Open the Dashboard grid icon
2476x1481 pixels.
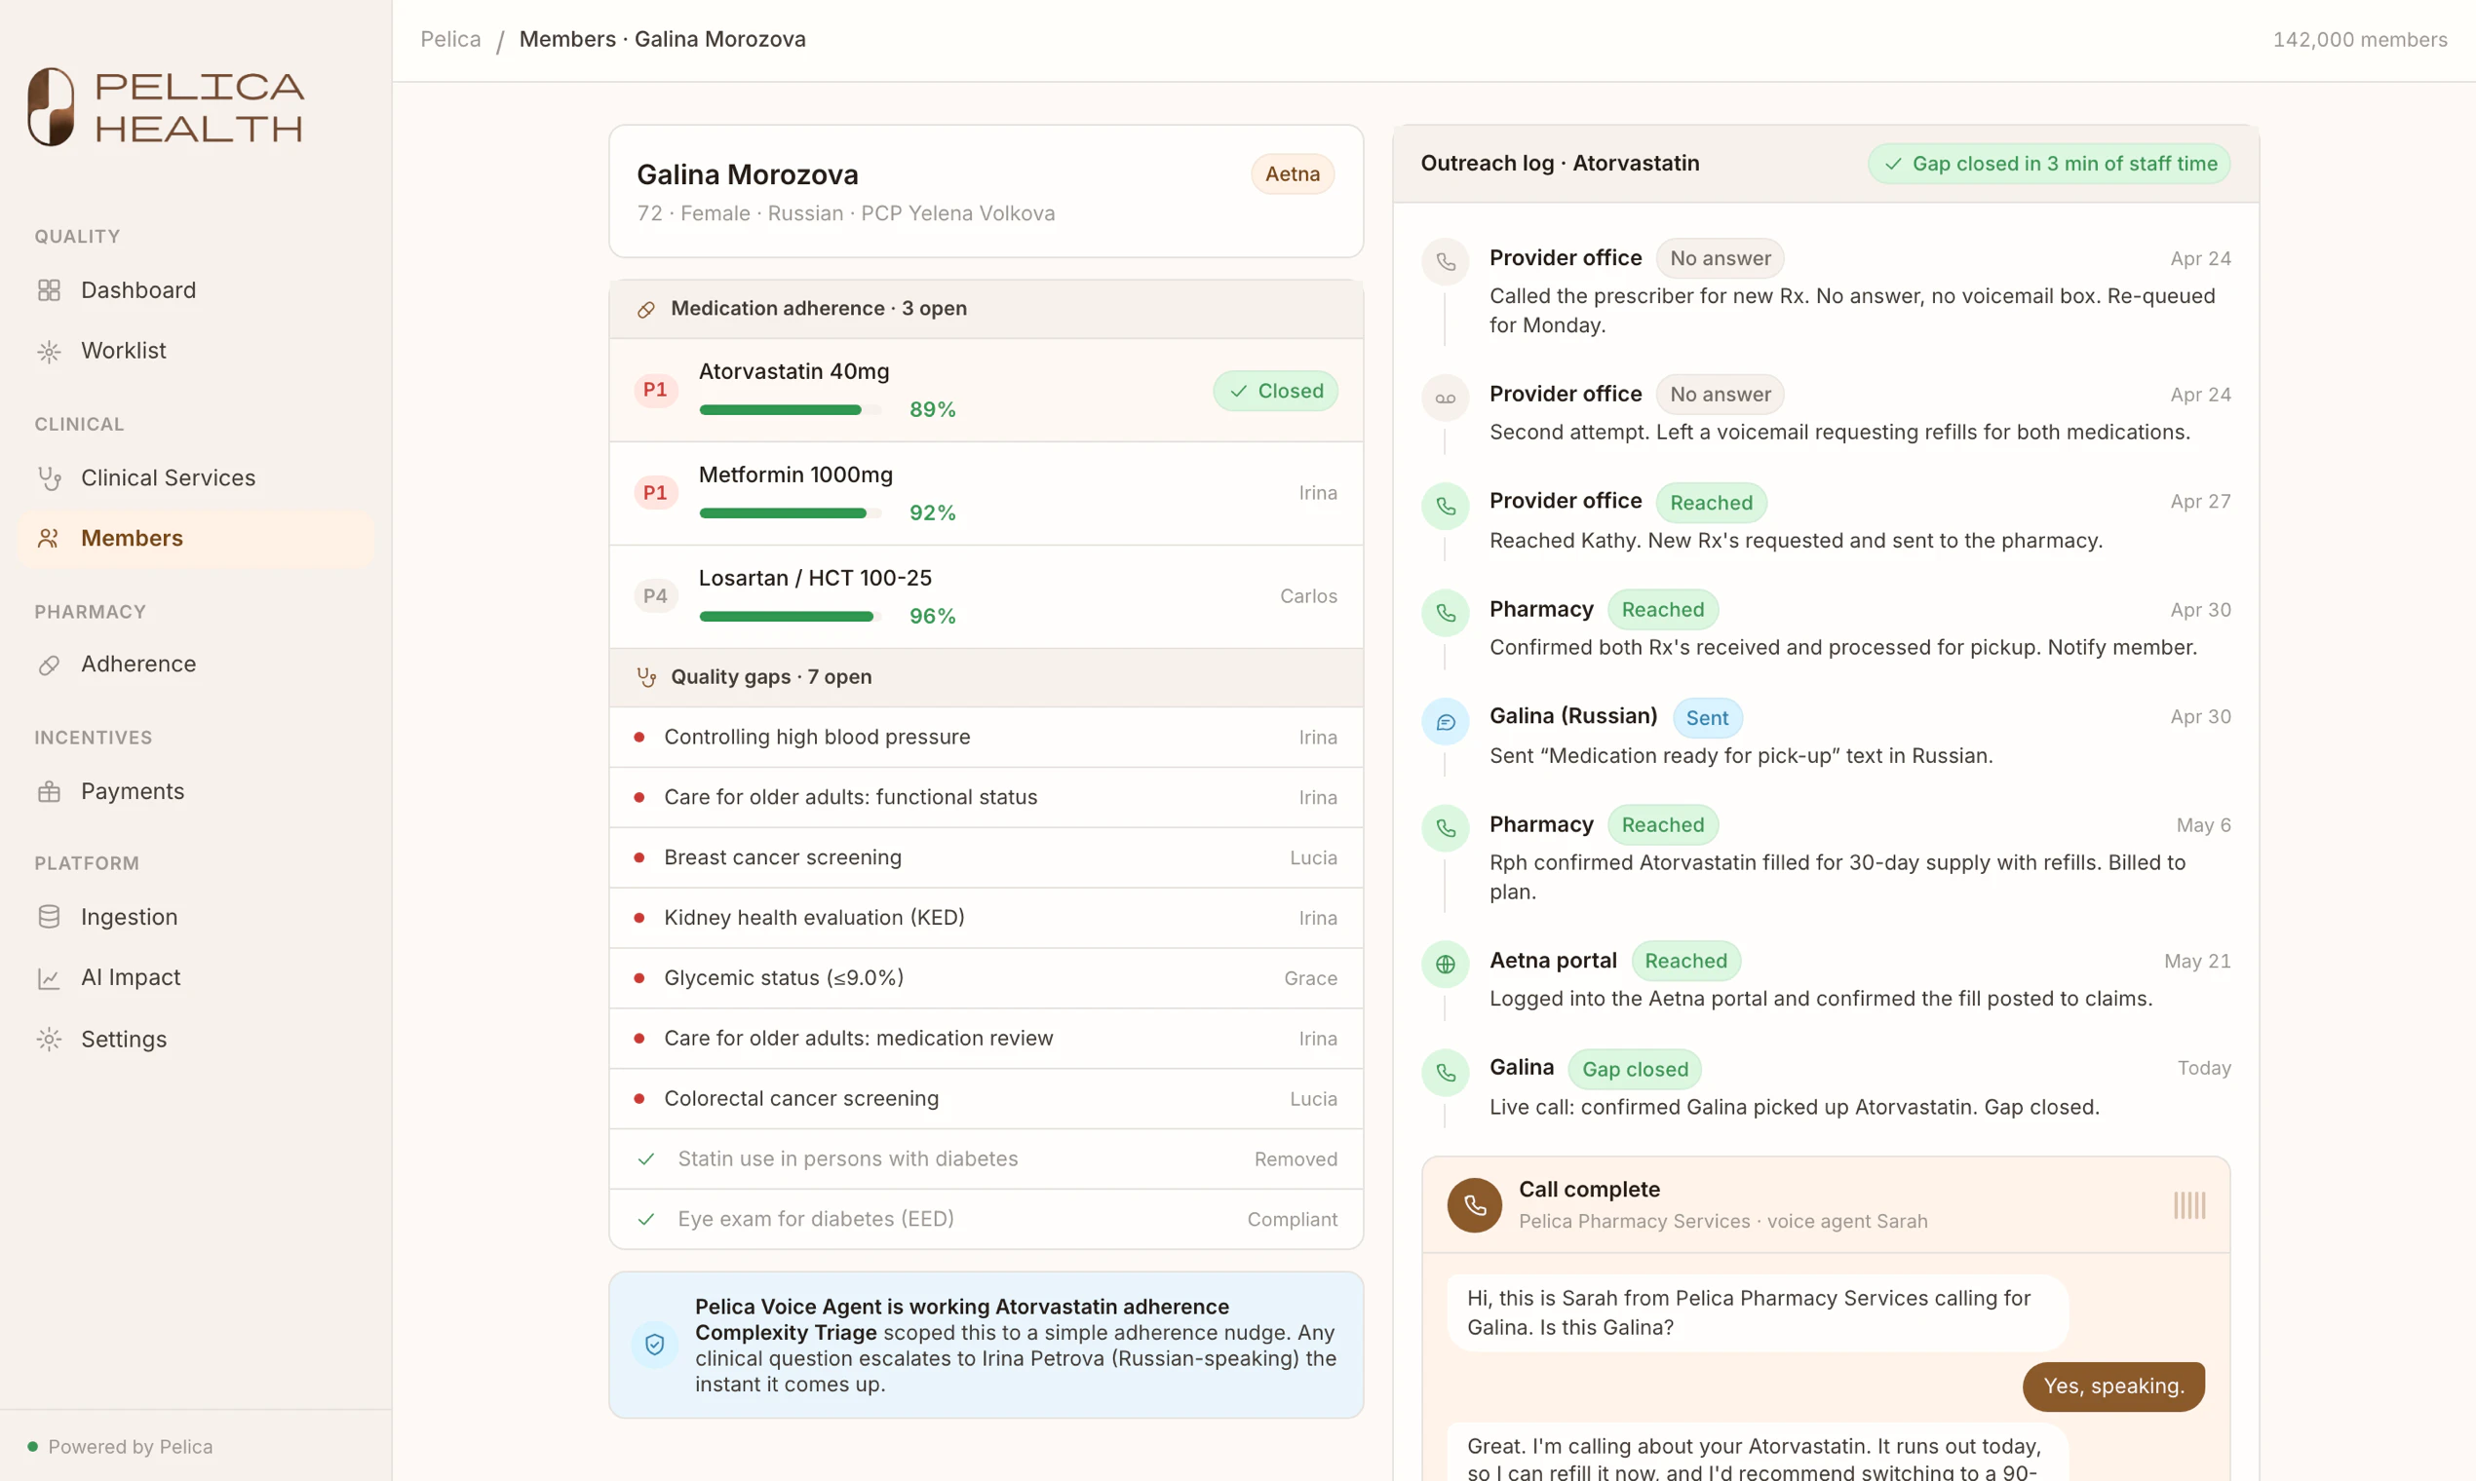(x=49, y=290)
